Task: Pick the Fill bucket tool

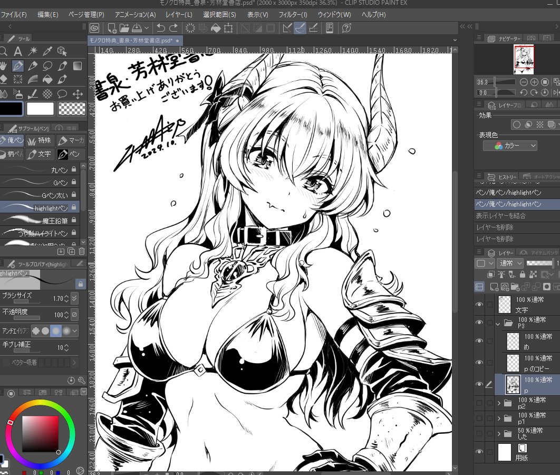Action: point(47,79)
